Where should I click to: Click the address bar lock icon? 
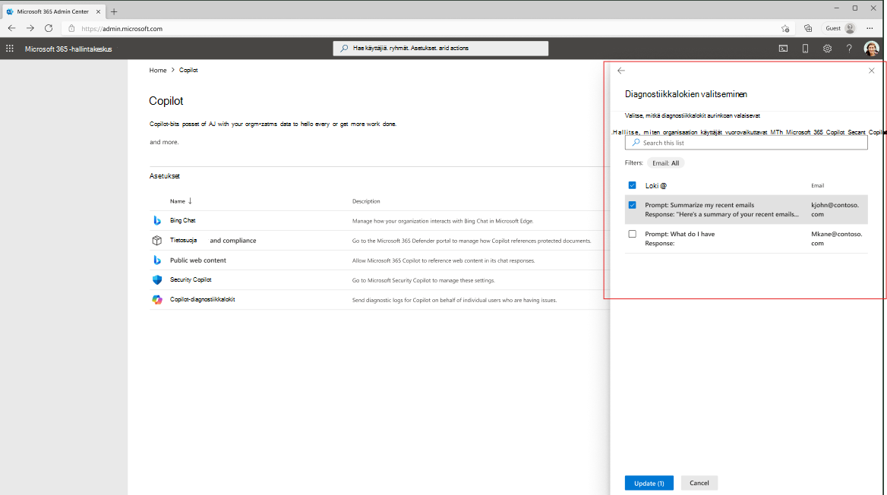[x=71, y=28]
